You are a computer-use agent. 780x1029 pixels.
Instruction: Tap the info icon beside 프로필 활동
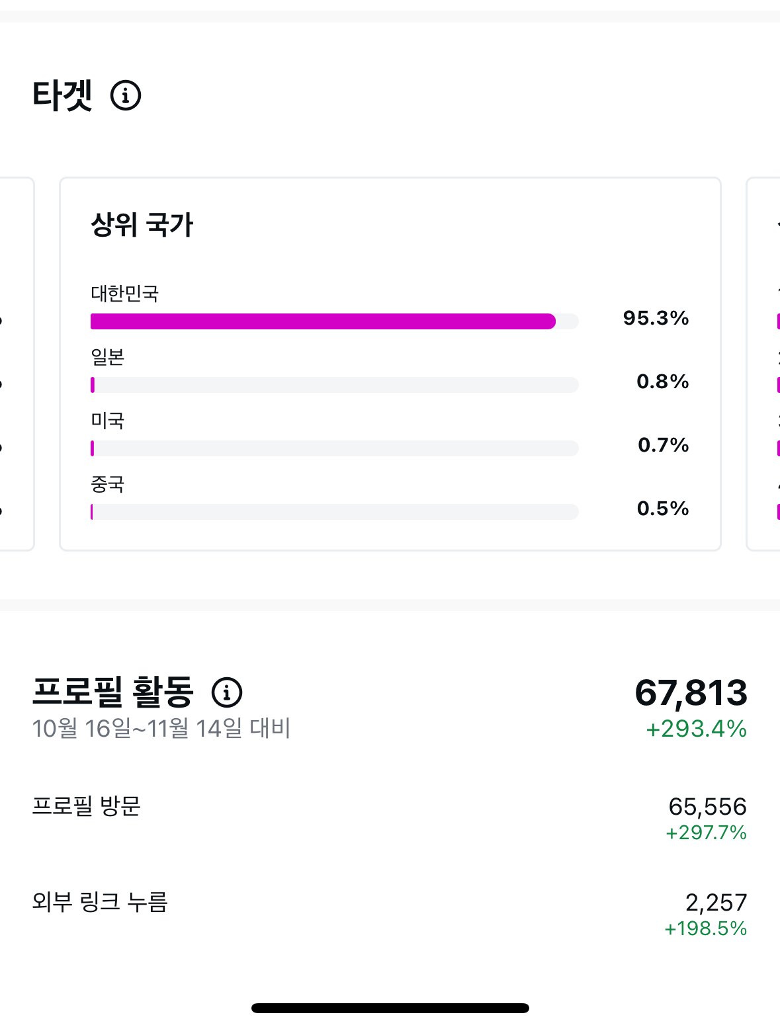click(227, 692)
